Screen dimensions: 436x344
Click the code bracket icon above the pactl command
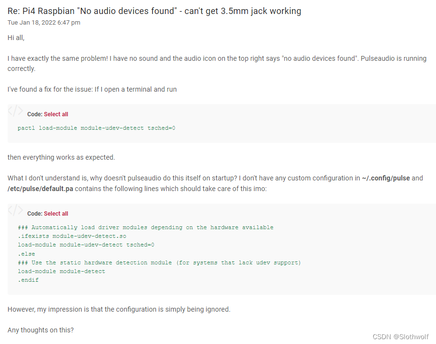tap(15, 110)
